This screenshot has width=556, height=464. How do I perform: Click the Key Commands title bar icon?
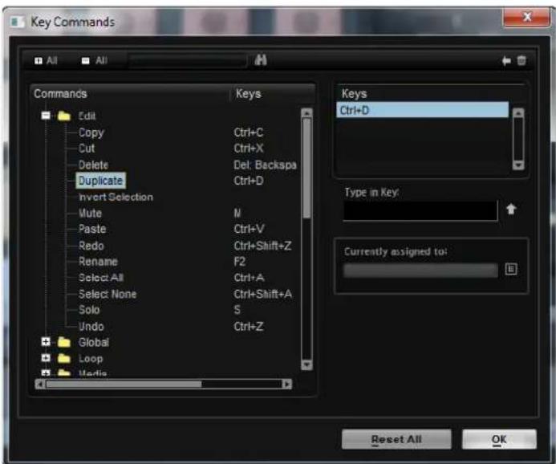click(x=17, y=22)
